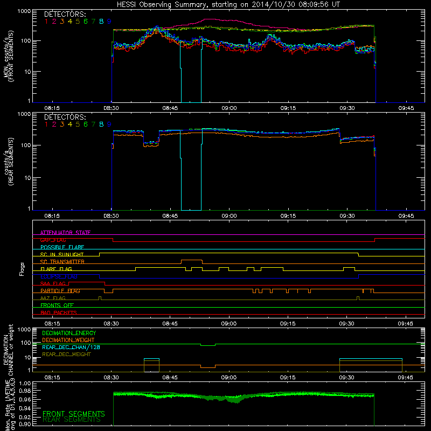Click the 1000 y-axis label of front segments plot
Screen dimensions: 431x431
[24, 11]
